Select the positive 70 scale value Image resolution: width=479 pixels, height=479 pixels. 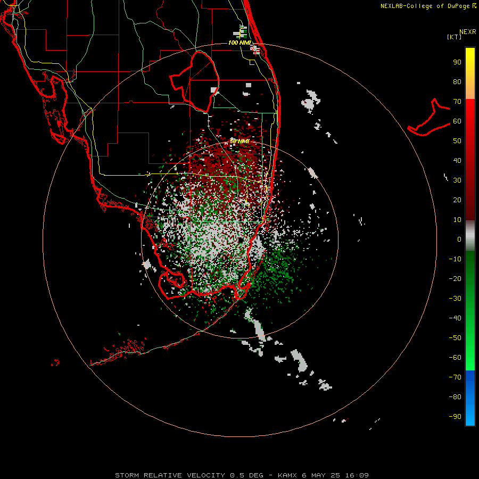point(457,102)
